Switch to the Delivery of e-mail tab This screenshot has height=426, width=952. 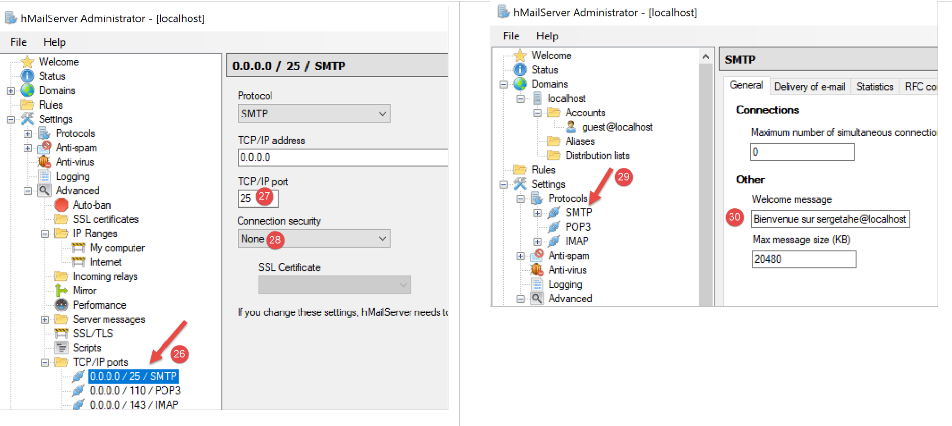(x=809, y=87)
